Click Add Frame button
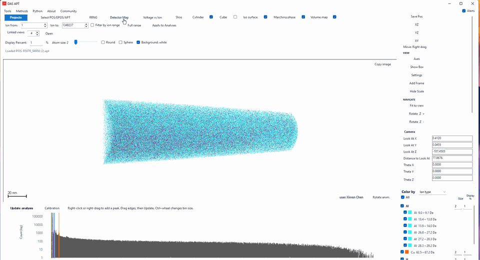This screenshot has width=480, height=260. pyautogui.click(x=416, y=83)
